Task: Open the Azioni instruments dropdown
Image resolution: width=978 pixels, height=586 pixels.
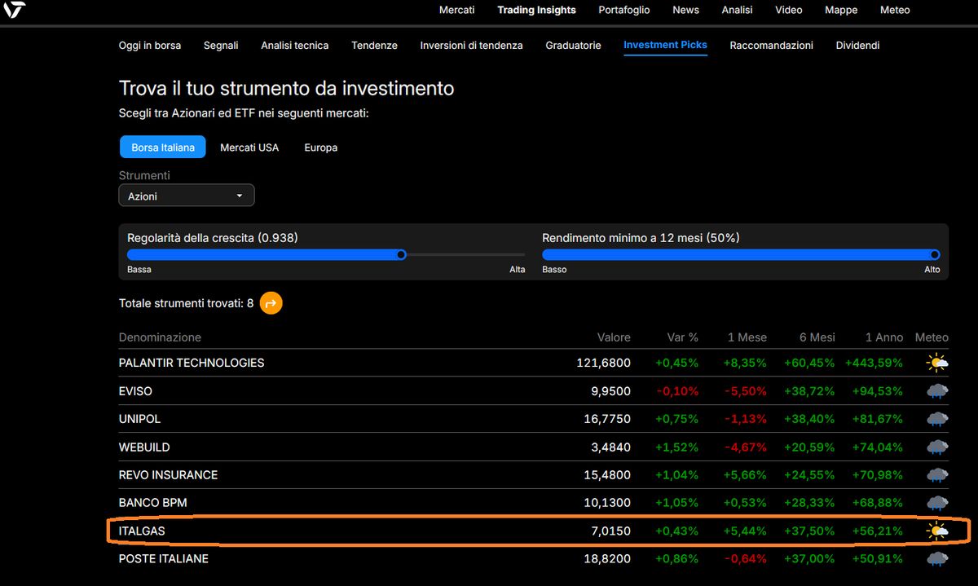Action: click(x=187, y=196)
